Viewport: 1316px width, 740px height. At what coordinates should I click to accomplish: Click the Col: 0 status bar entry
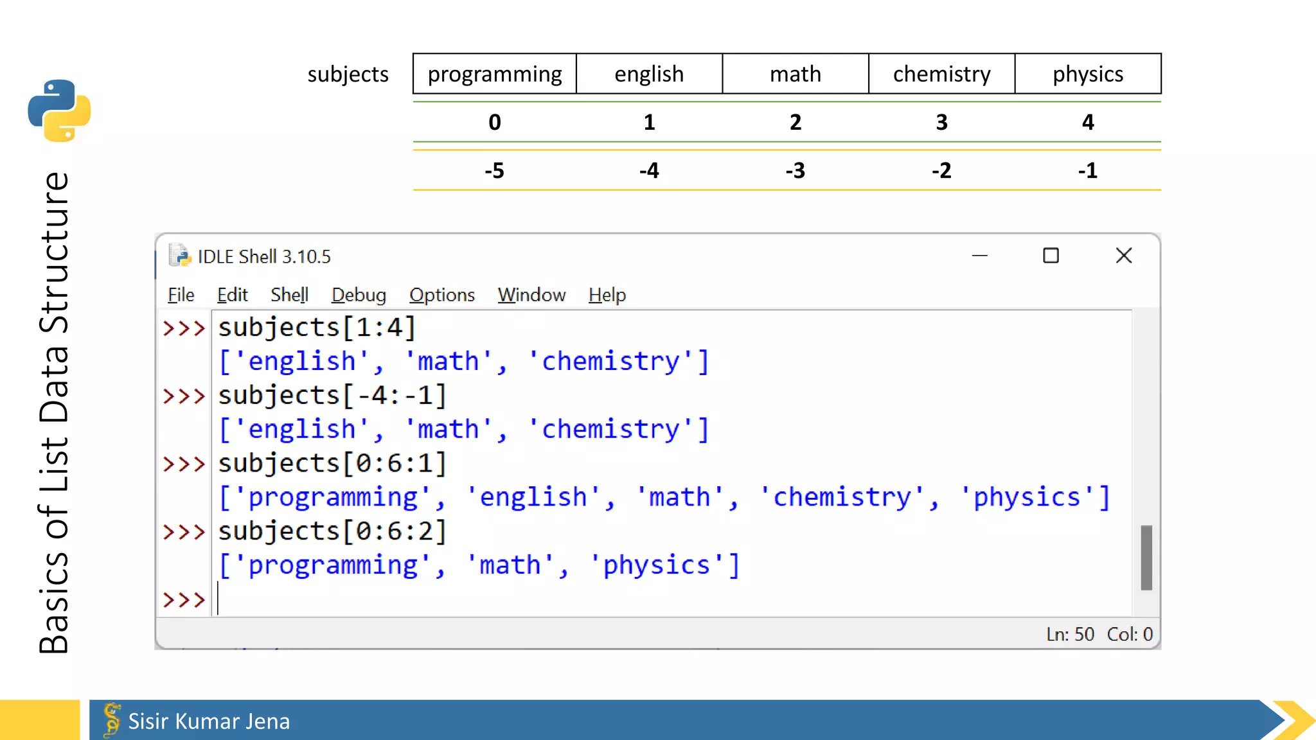tap(1130, 634)
